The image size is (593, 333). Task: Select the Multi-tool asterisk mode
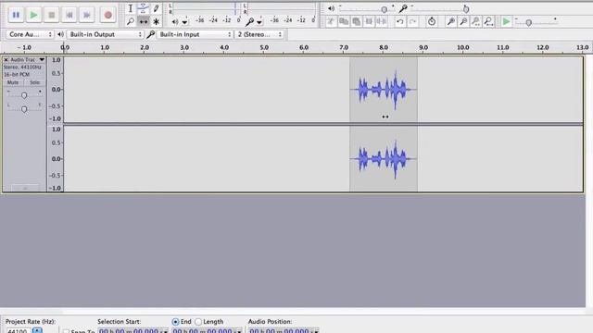pyautogui.click(x=156, y=21)
